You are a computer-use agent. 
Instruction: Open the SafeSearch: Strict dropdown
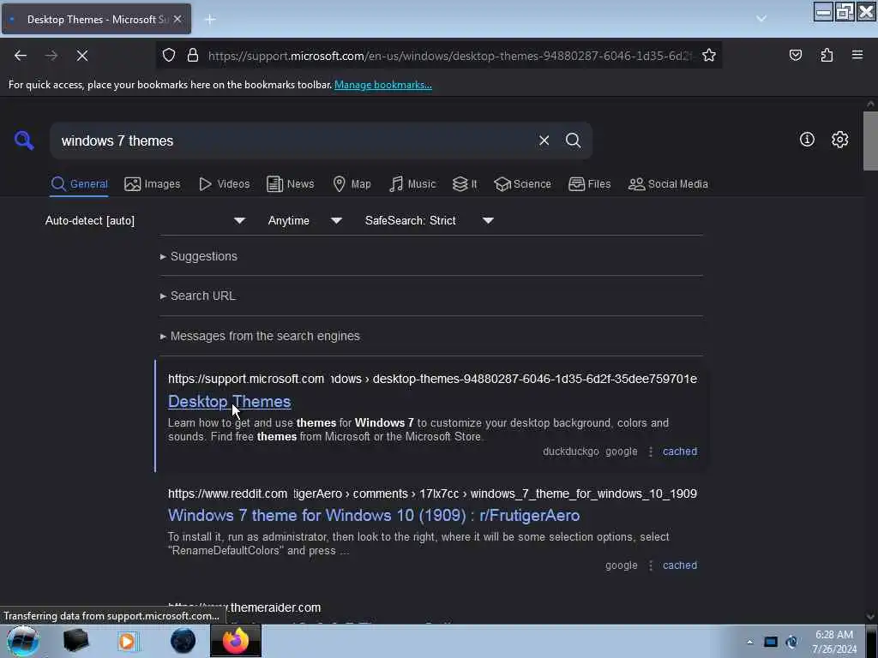tap(430, 220)
